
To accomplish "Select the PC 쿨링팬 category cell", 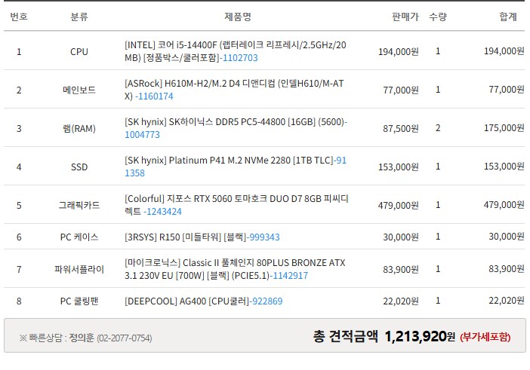I will pos(79,301).
